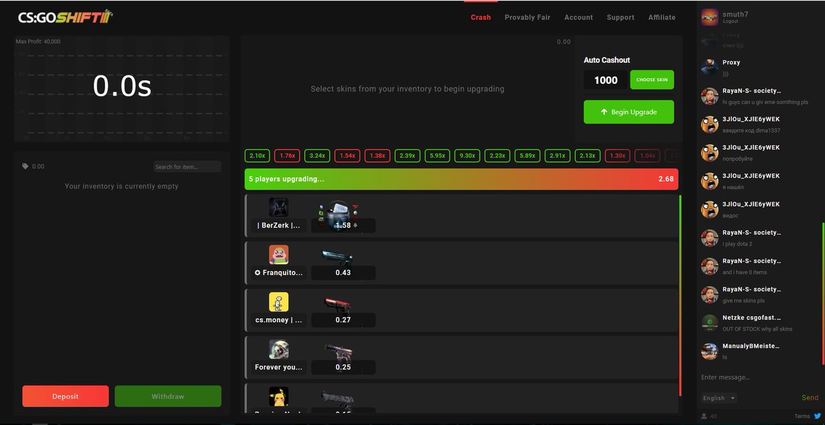825x425 pixels.
Task: Select the 1.38x history badge
Action: (x=377, y=156)
